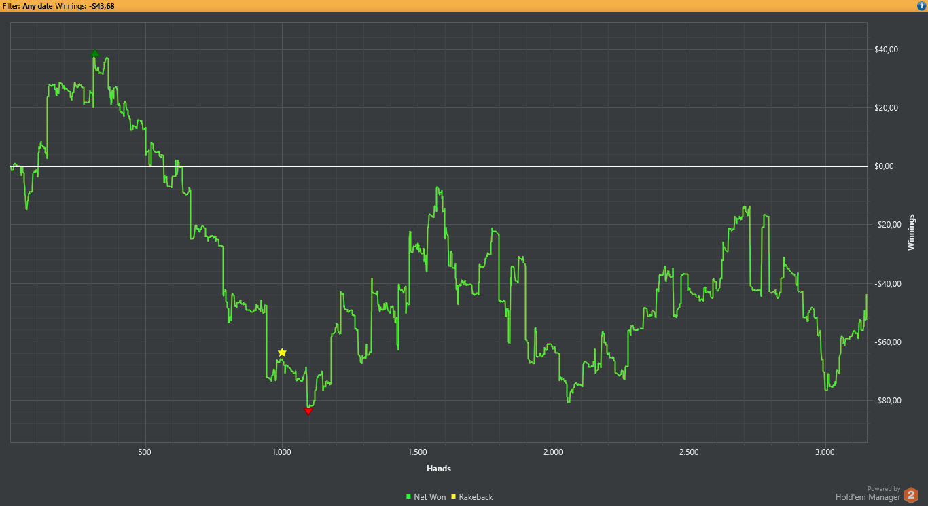Screen dimensions: 928x506
Task: Click the '3.000' hands axis label
Action: (825, 452)
